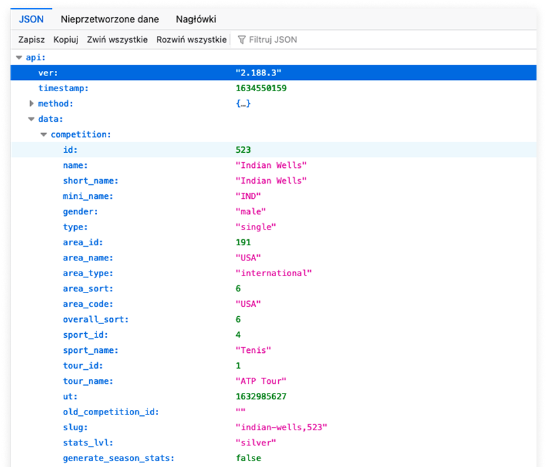Click the 1632985627 ut value

pos(261,397)
